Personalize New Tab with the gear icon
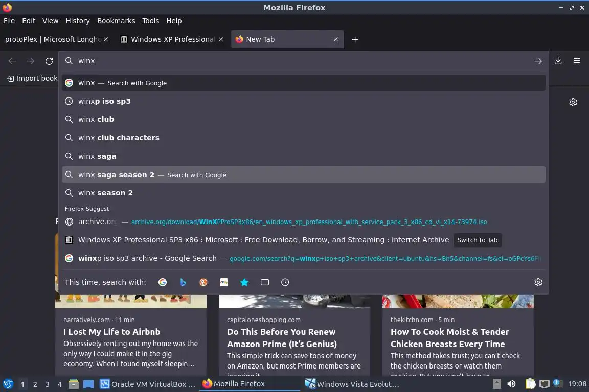 point(573,102)
